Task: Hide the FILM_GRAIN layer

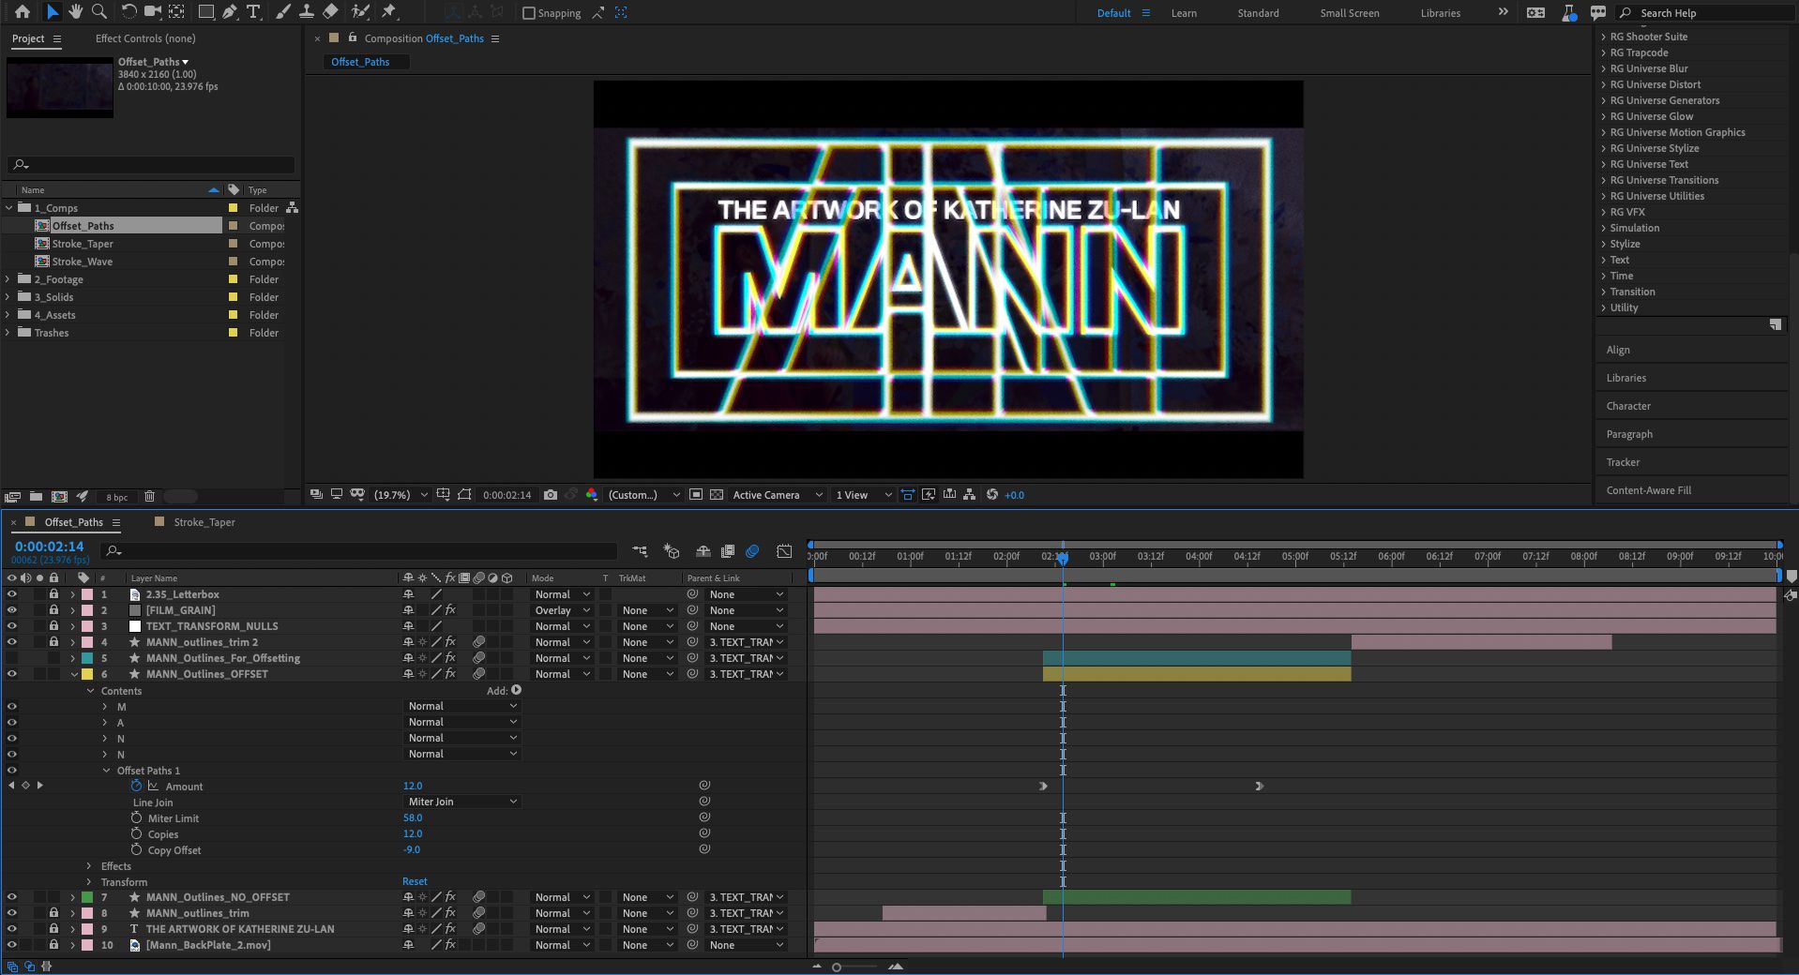Action: 11,609
